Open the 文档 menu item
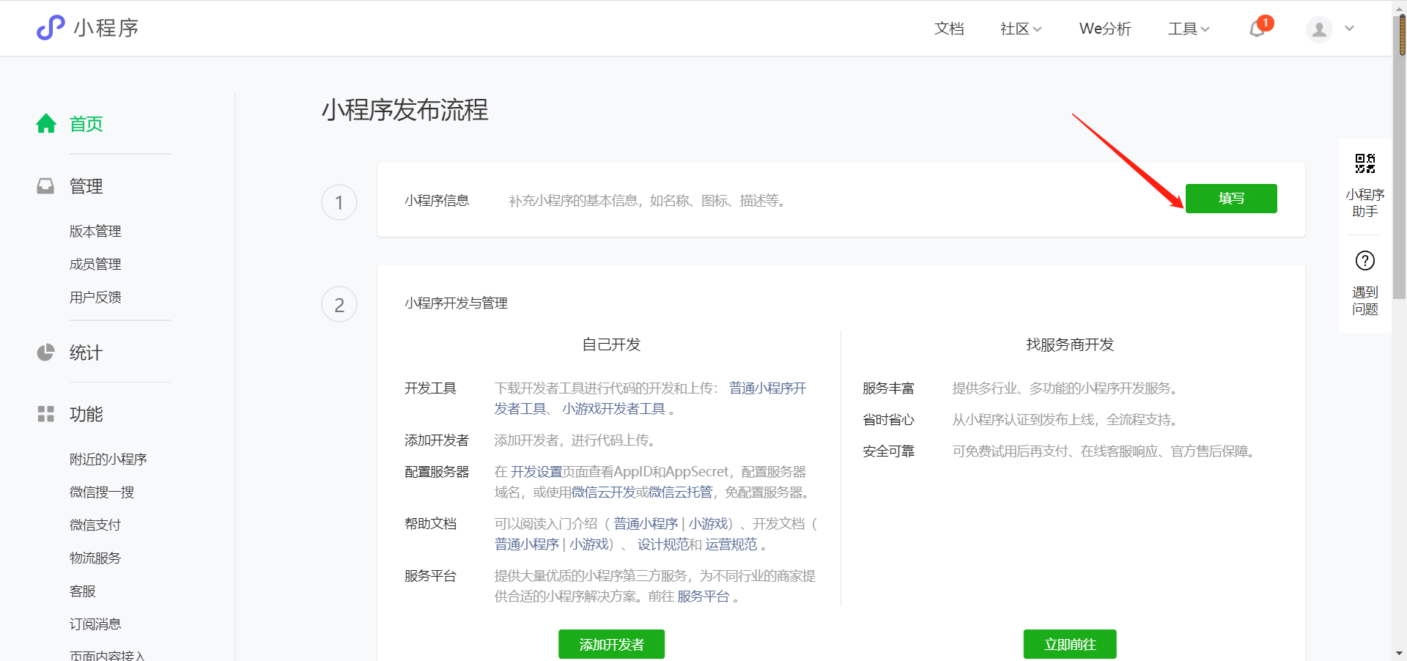The image size is (1407, 661). click(949, 29)
